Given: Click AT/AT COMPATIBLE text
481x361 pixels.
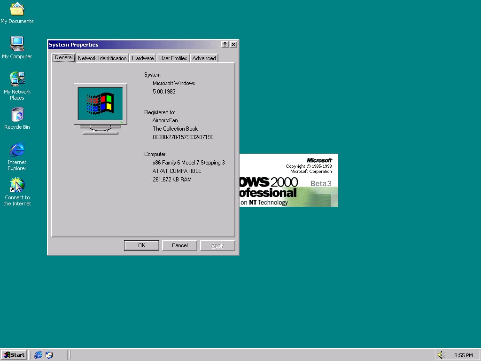Looking at the screenshot, I should pyautogui.click(x=177, y=171).
